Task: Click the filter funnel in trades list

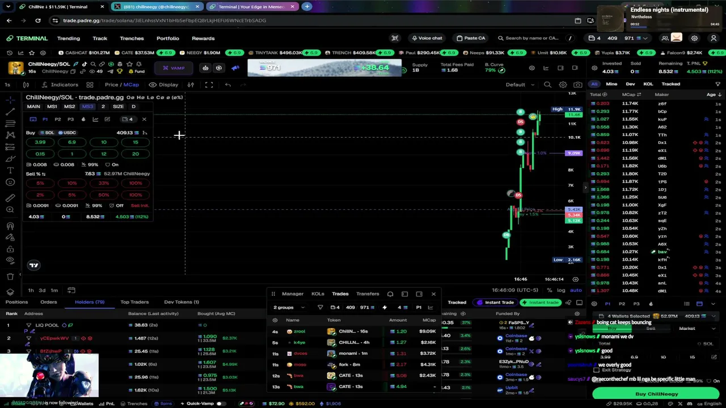Action: coord(320,308)
